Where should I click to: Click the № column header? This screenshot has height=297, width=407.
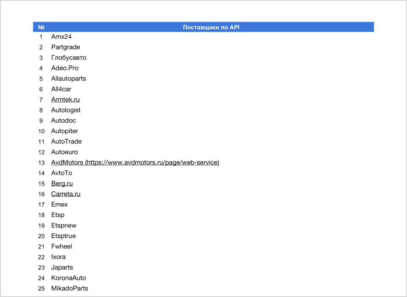(x=41, y=27)
